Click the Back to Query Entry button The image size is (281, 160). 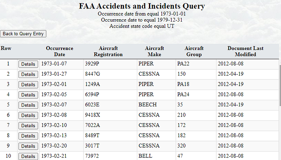(x=23, y=34)
